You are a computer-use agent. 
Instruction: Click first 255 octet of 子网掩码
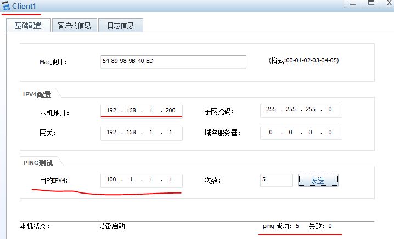271,110
